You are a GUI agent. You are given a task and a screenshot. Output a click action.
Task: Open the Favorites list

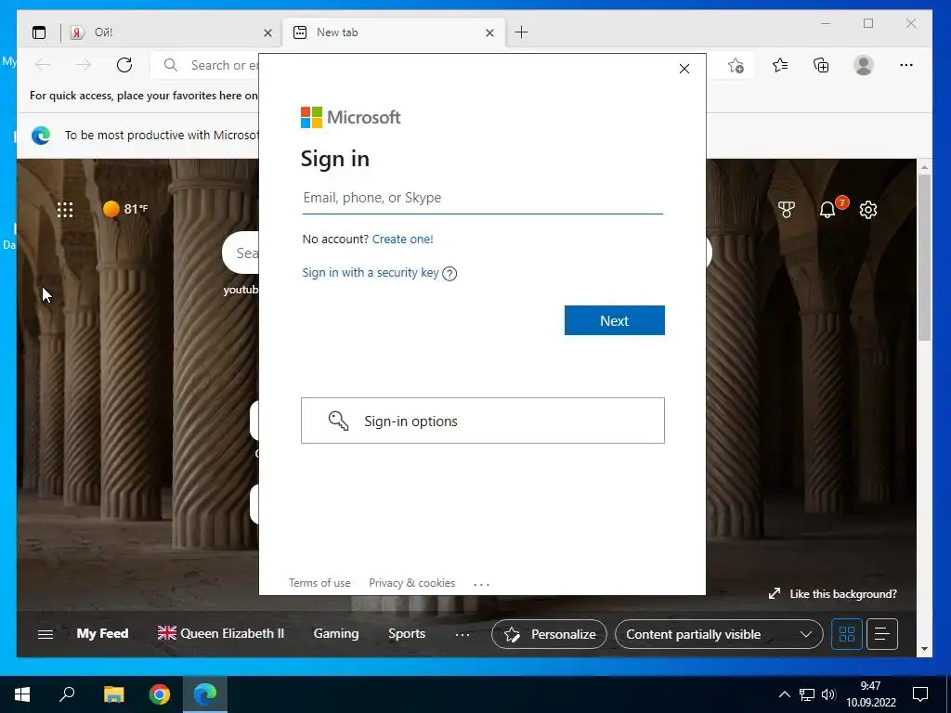(780, 65)
